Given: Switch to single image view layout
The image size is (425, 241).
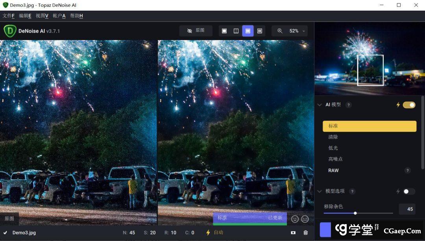Looking at the screenshot, I should (x=224, y=31).
